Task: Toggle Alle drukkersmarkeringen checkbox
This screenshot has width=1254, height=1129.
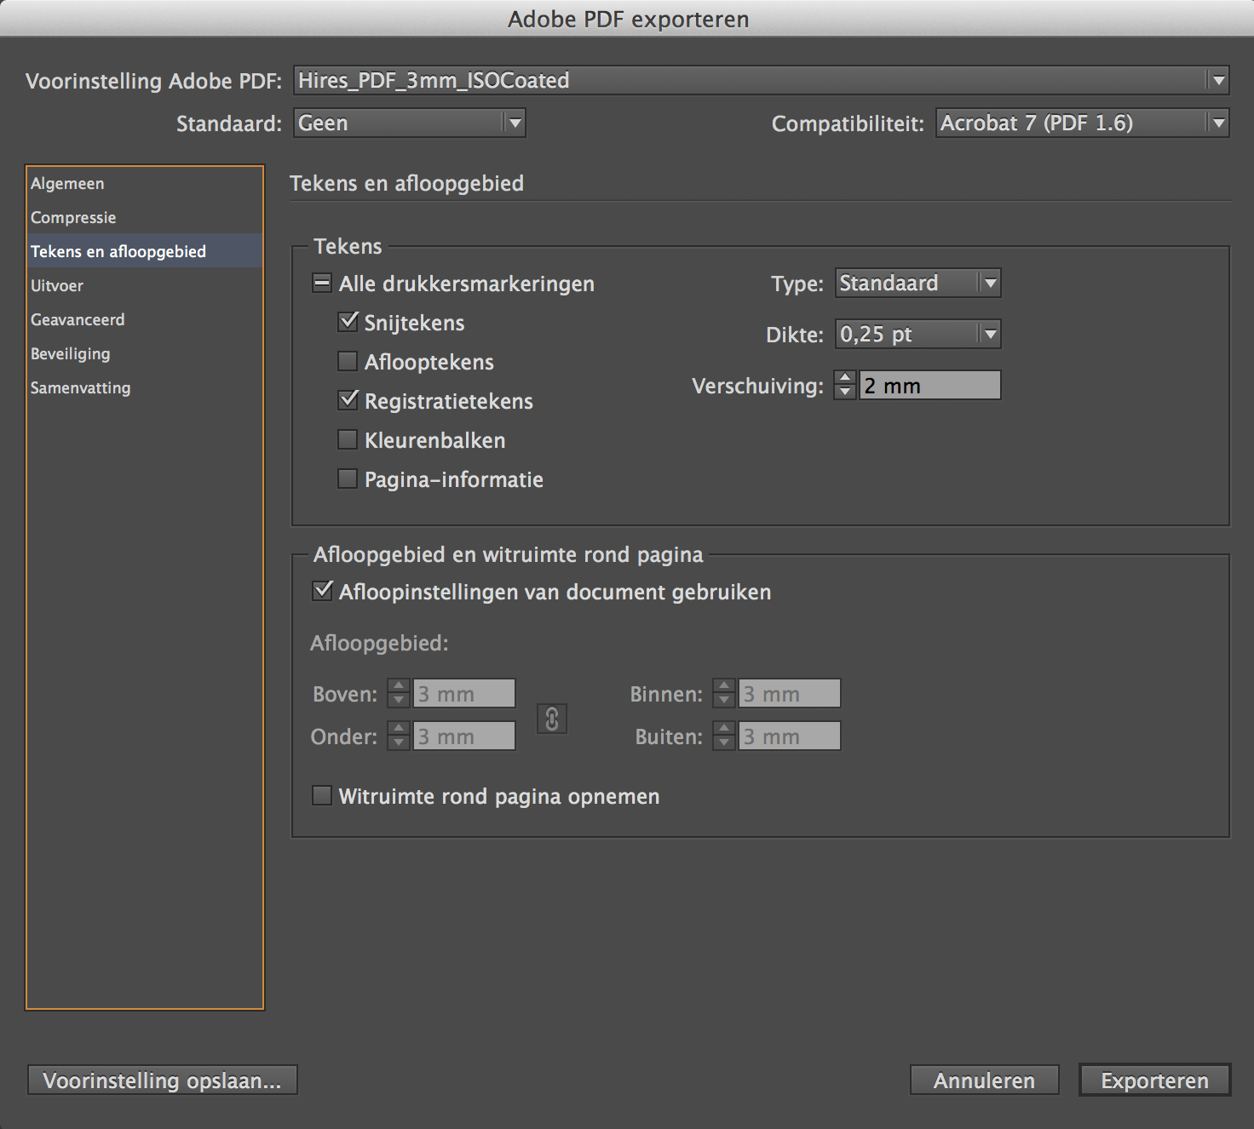Action: [322, 284]
